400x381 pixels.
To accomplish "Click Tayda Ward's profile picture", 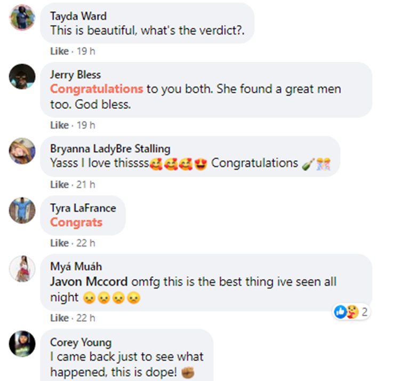I will (22, 18).
